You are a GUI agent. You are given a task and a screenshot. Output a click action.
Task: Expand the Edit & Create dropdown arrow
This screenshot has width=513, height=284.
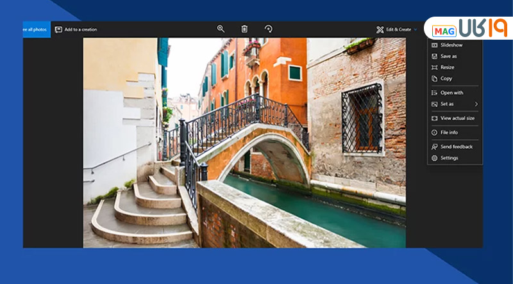coord(416,29)
